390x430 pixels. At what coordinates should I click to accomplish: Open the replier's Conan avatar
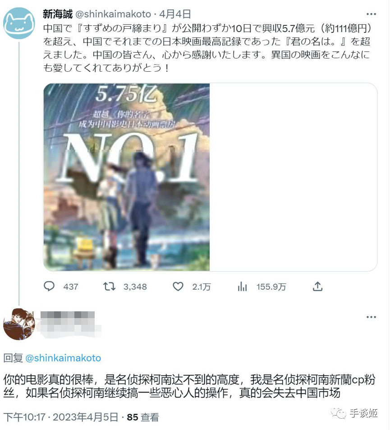point(19,324)
